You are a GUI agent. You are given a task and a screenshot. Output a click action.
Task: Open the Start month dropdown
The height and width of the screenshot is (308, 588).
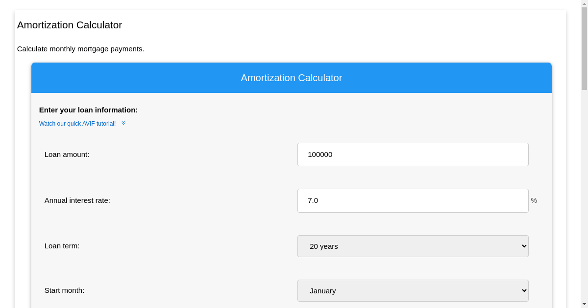(x=413, y=290)
